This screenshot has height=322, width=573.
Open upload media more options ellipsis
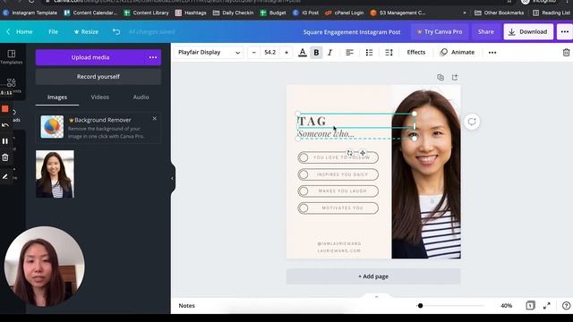(153, 57)
